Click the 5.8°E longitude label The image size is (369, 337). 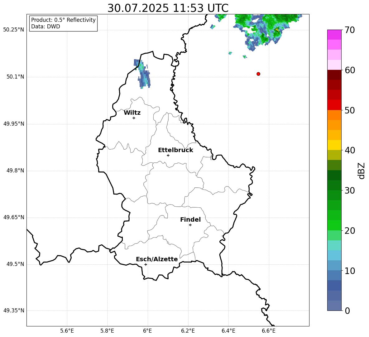coord(107,331)
